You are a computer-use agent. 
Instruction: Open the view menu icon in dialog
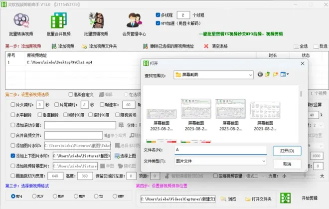[285, 74]
